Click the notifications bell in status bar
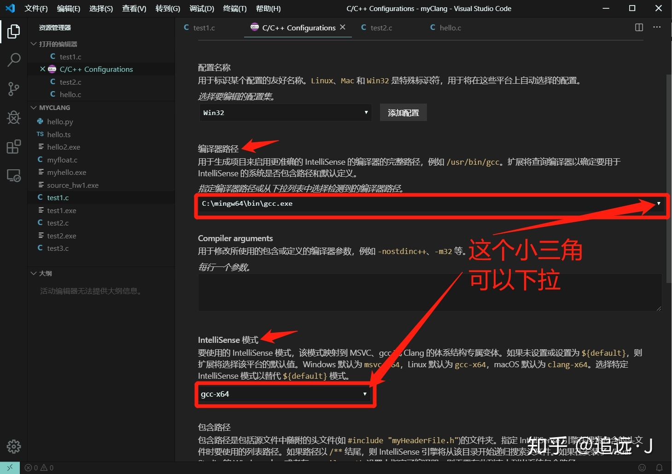Image resolution: width=672 pixels, height=474 pixels. pyautogui.click(x=659, y=468)
